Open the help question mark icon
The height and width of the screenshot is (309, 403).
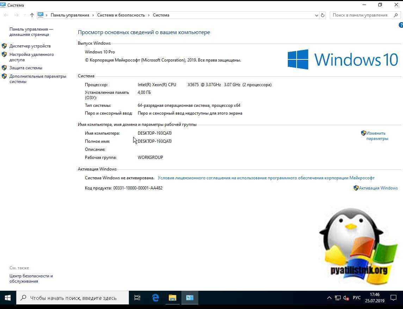[x=401, y=25]
